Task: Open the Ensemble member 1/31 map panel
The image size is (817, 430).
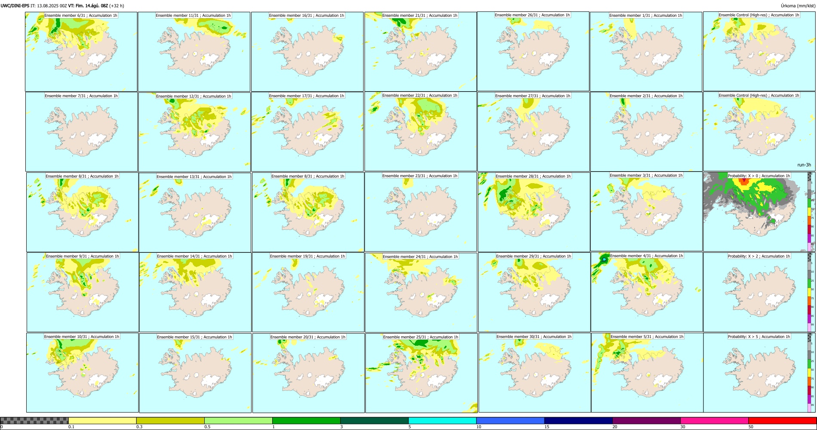Action: point(646,52)
